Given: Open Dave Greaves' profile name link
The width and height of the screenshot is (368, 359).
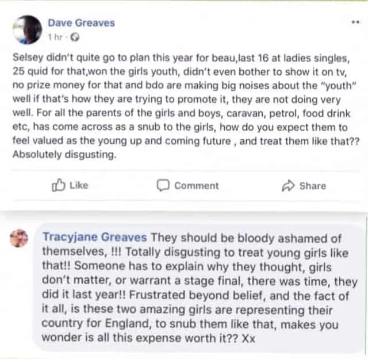Looking at the screenshot, I should point(81,23).
